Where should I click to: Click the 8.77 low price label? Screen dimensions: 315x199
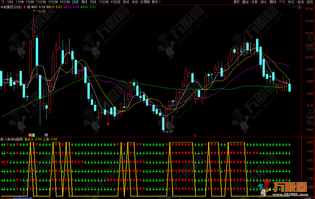(170, 132)
